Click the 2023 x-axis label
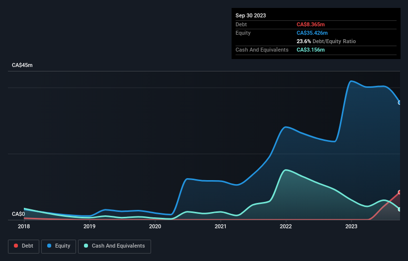This screenshot has width=408, height=261. 351,226
